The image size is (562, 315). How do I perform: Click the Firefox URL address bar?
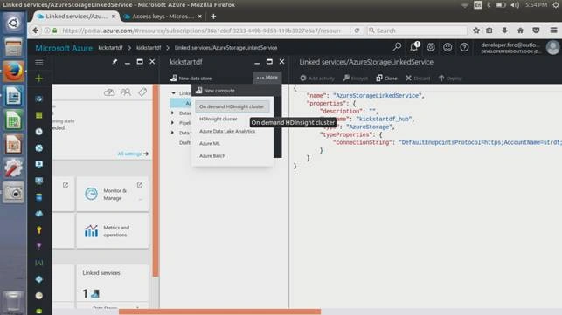tap(201, 31)
